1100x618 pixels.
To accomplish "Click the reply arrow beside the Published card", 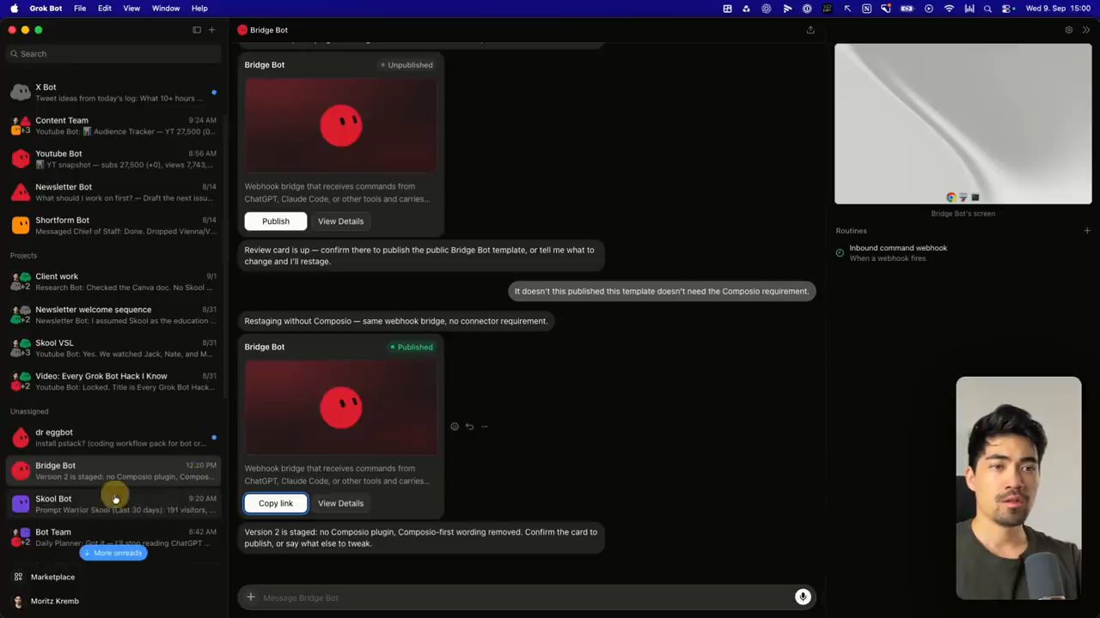I will tap(469, 427).
